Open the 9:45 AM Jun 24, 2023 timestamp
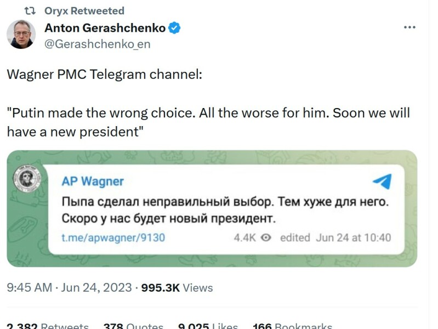Screen dimensions: 438x329 [69, 287]
